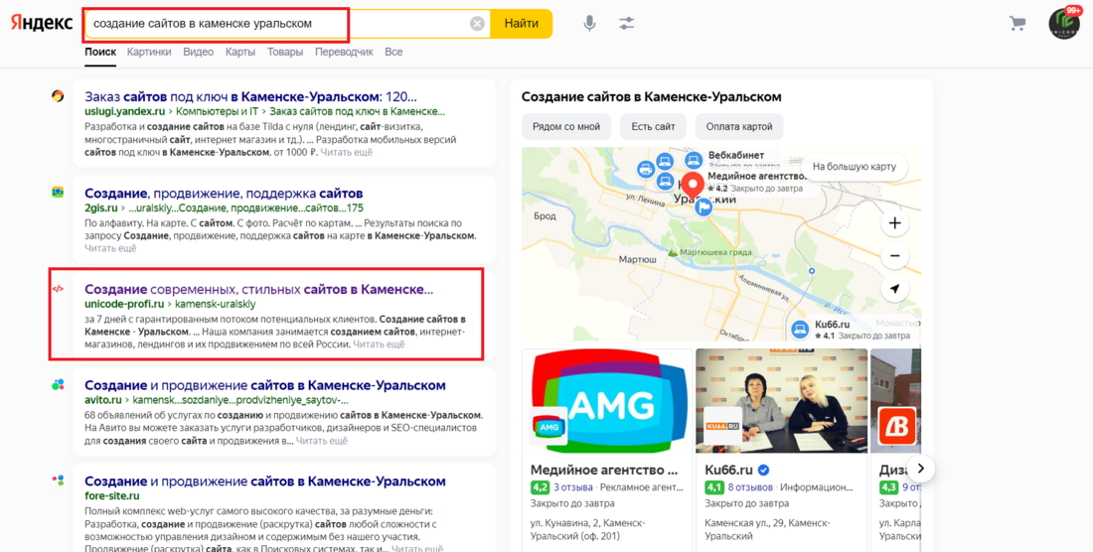Screen dimensions: 1093x552
Task: Clear the search query with the X icon
Action: [477, 24]
